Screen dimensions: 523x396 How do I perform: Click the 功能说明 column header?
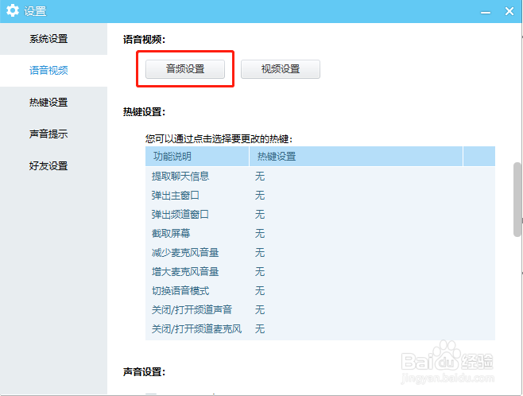pyautogui.click(x=197, y=156)
